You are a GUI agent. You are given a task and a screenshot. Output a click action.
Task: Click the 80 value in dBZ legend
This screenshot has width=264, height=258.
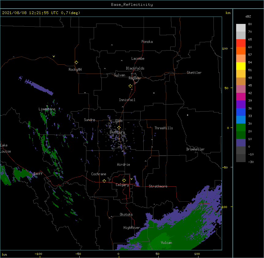pos(250,24)
